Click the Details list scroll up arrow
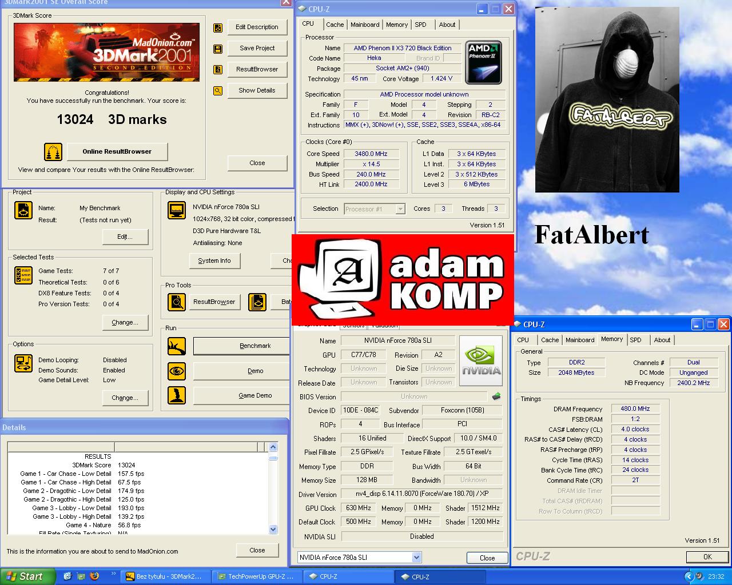Image resolution: width=732 pixels, height=585 pixels. [273, 447]
